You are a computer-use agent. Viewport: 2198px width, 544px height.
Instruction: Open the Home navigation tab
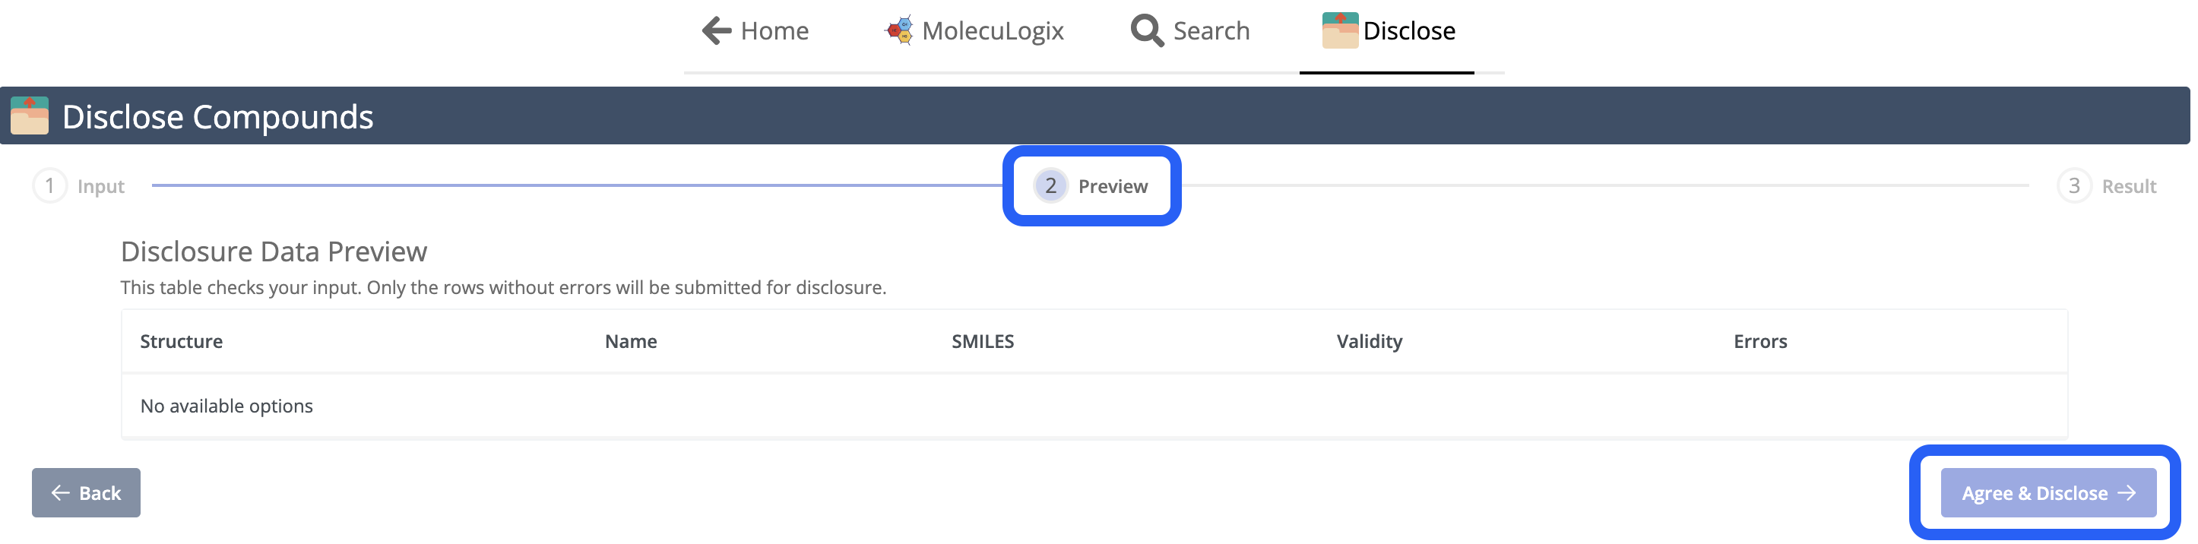pos(755,30)
